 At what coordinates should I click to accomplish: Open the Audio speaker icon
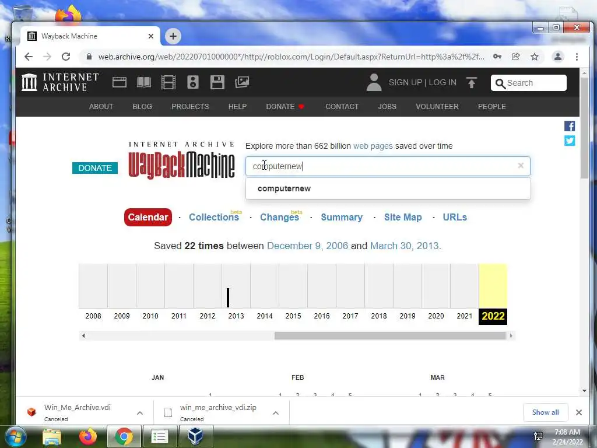tap(193, 82)
